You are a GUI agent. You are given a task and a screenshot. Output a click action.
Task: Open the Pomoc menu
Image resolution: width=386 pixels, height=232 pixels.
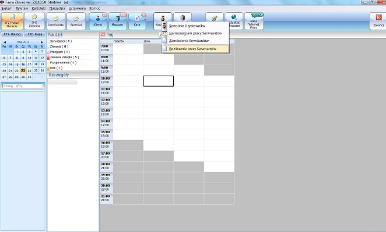click(95, 8)
